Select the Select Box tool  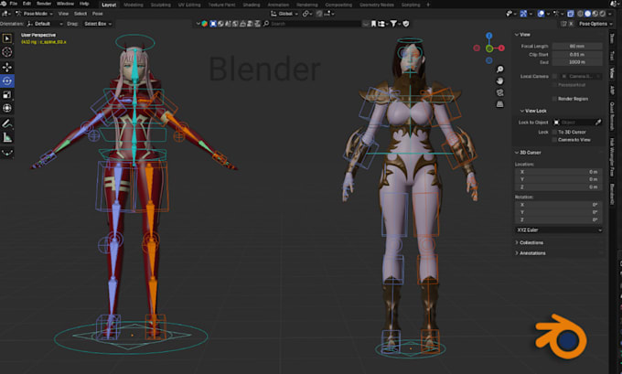(7, 38)
